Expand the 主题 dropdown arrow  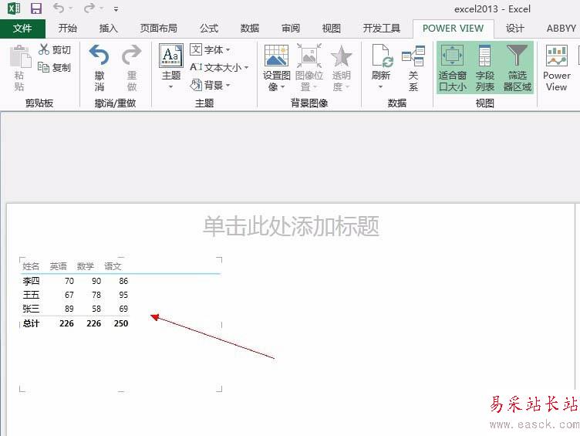point(171,87)
